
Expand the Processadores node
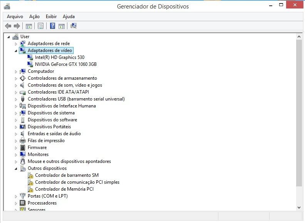(x=16, y=203)
